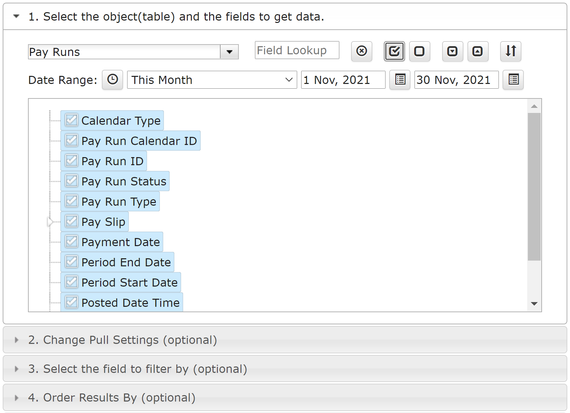Click the clock icon beside Date Range
Image resolution: width=570 pixels, height=413 pixels.
tap(113, 80)
